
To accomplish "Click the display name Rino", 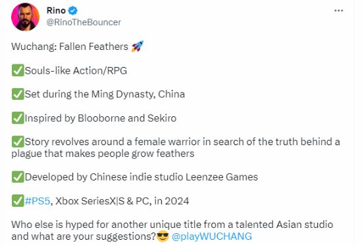I will (56, 11).
